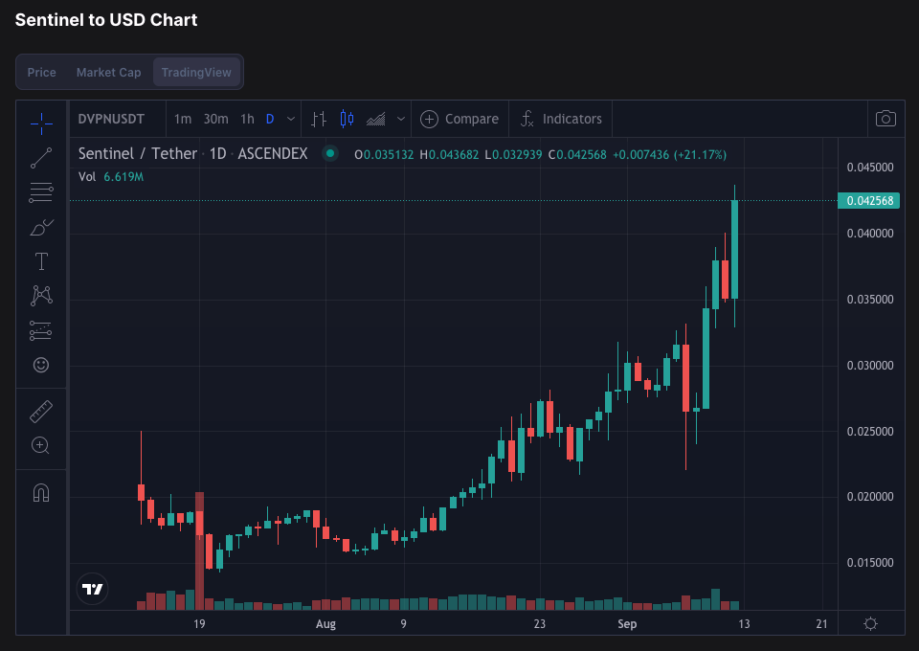Open the Price tab

point(41,72)
